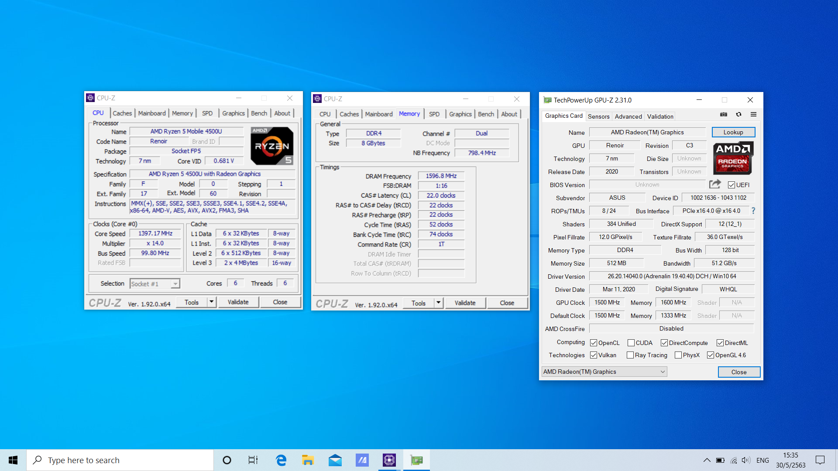
Task: Click Validate in left CPU-Z window
Action: [x=238, y=302]
